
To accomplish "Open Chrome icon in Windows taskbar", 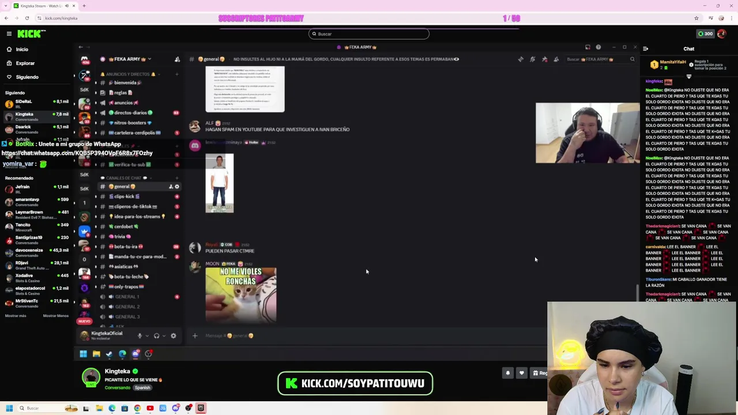I will click(137, 408).
